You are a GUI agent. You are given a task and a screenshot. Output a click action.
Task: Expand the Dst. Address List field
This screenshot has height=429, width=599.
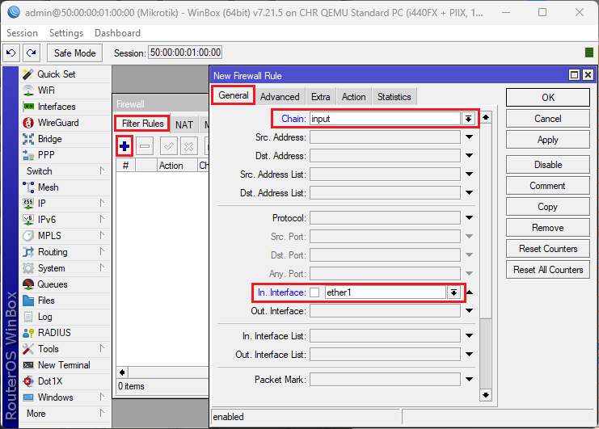pyautogui.click(x=469, y=193)
